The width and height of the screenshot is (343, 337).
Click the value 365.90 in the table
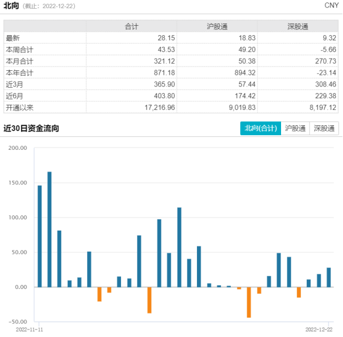point(164,84)
